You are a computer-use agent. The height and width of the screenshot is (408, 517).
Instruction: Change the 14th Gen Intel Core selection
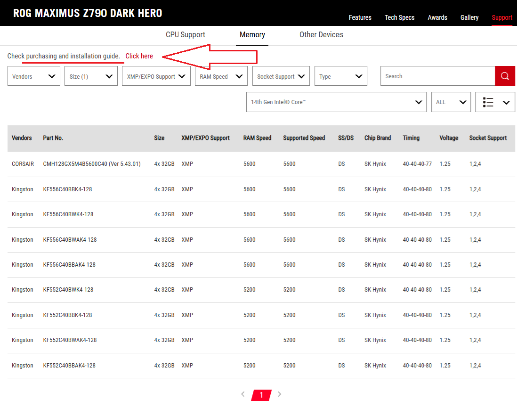336,102
